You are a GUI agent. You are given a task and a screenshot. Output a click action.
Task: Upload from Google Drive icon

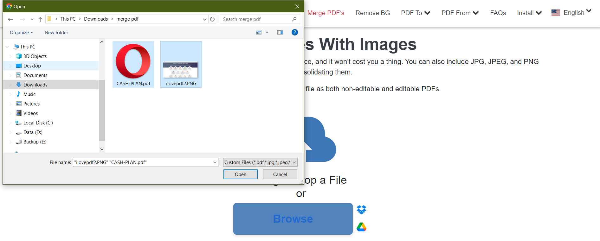coord(361,227)
